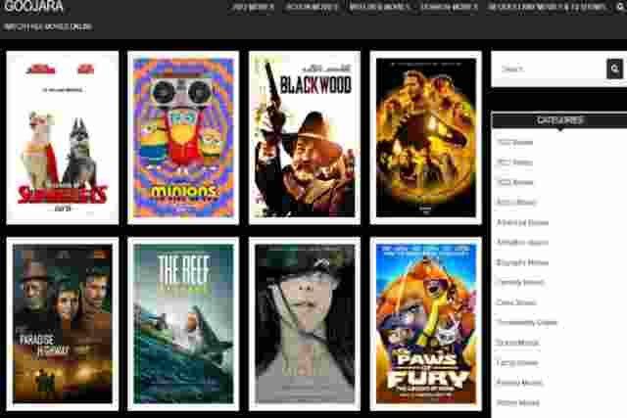Submit search with sidebar magnifier button
627x418 pixels.
point(614,69)
